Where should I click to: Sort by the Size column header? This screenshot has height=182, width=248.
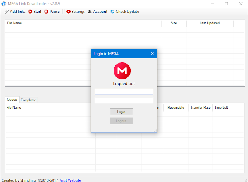pyautogui.click(x=174, y=23)
